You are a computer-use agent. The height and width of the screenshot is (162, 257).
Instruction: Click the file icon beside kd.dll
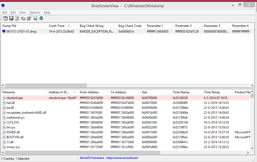click(4, 108)
